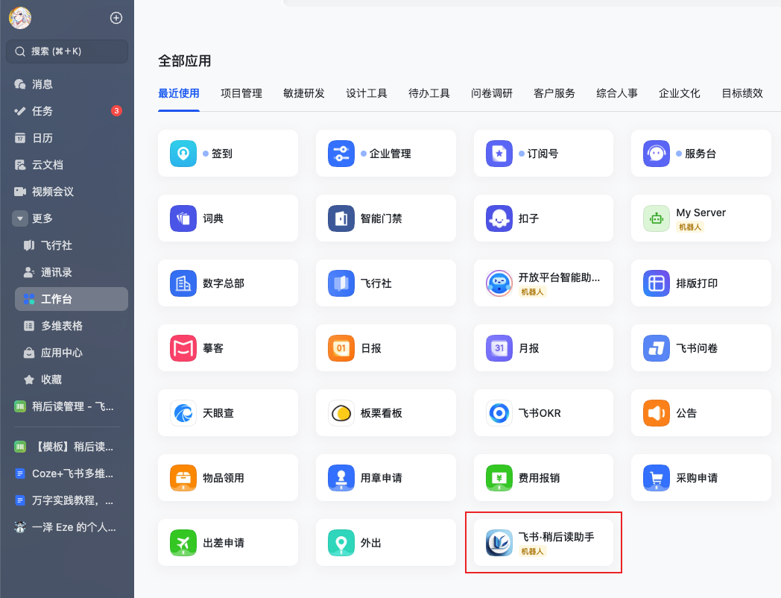Open the 公告 announcement icon
Image resolution: width=781 pixels, height=598 pixels.
tap(656, 413)
